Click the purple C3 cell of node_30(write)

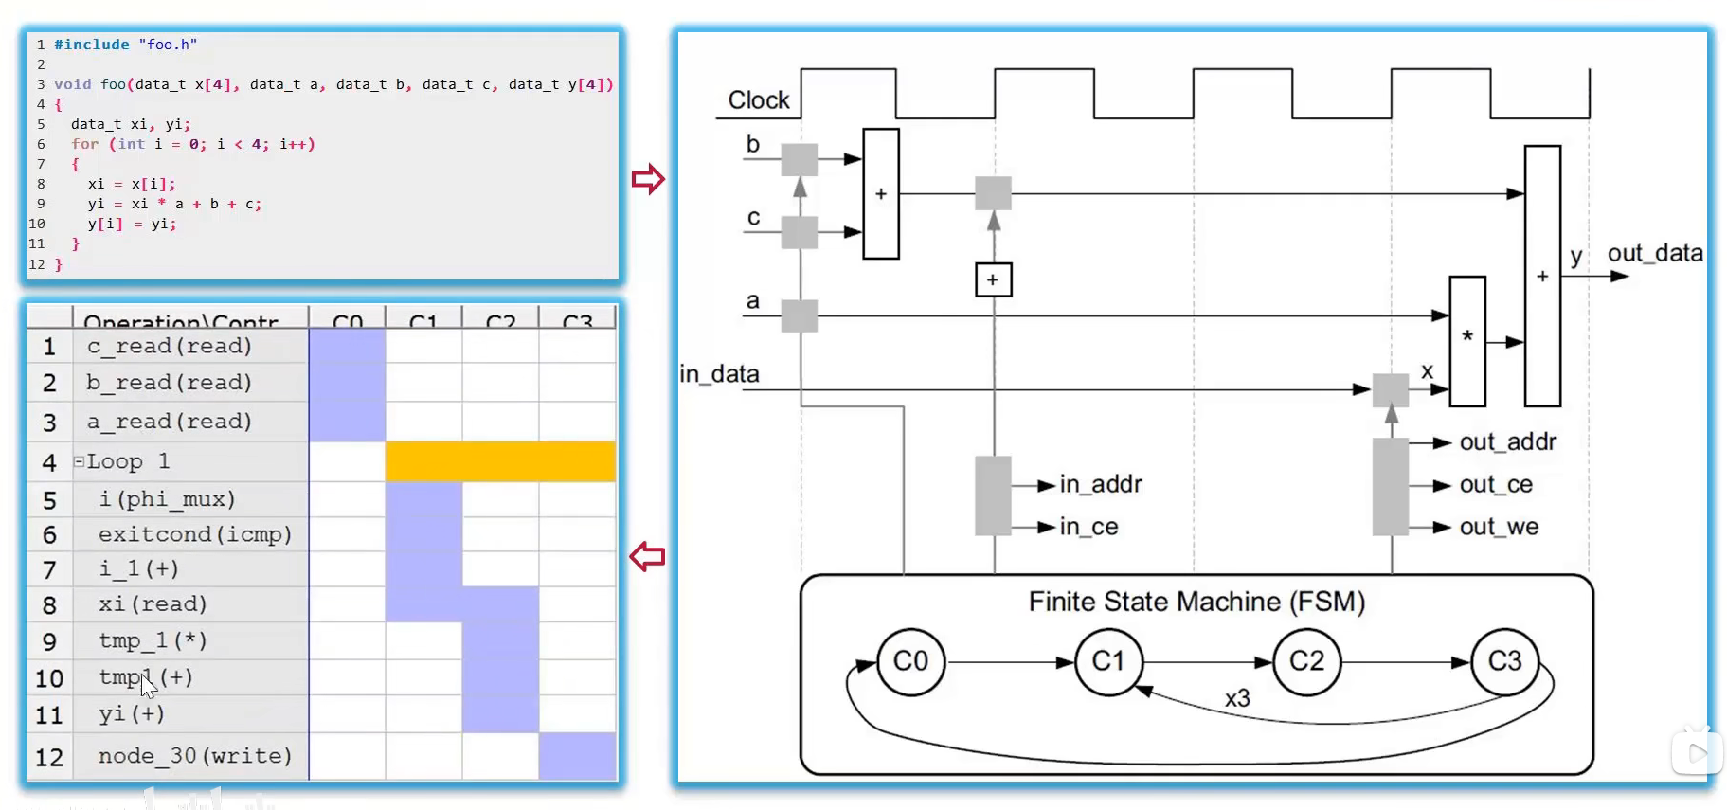(577, 756)
